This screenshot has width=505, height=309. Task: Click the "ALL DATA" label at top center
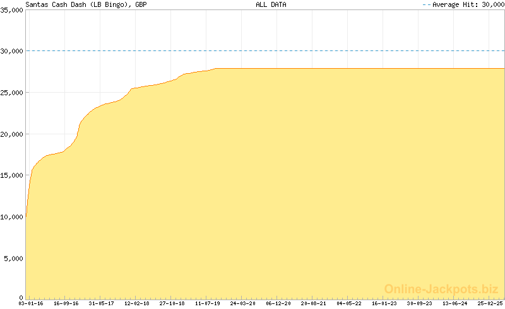271,4
